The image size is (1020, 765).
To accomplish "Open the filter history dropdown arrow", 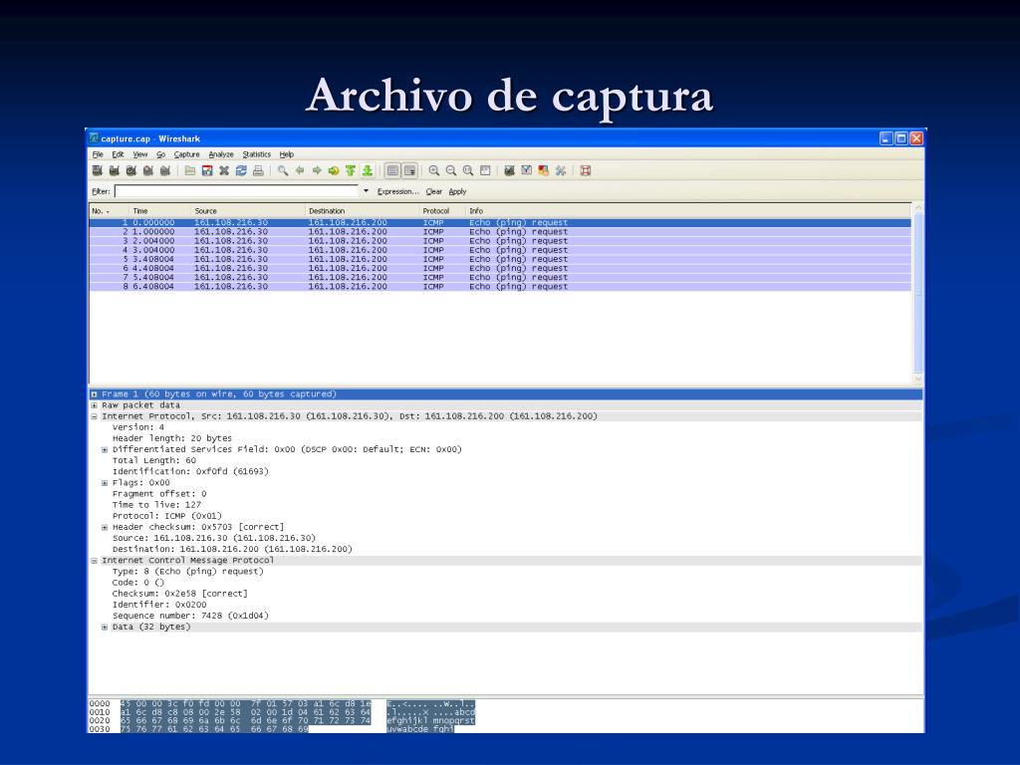I will pos(366,191).
